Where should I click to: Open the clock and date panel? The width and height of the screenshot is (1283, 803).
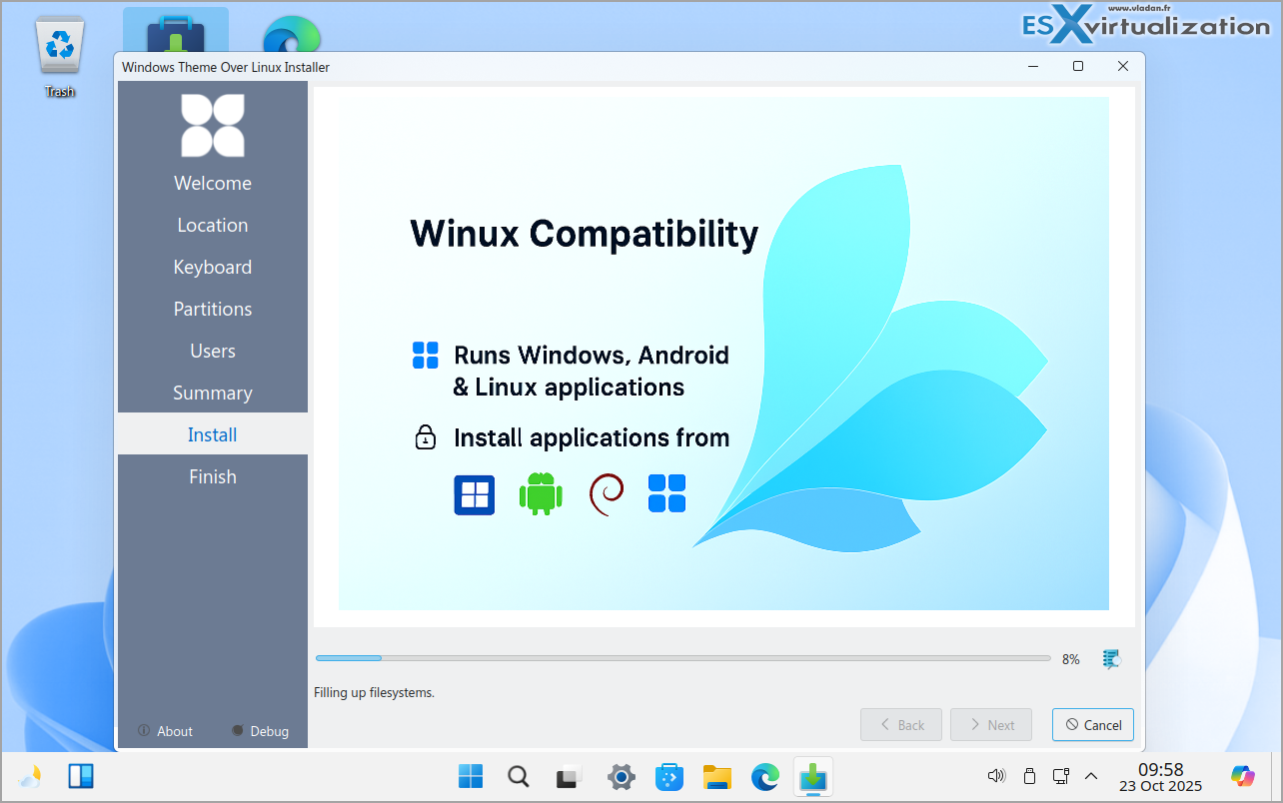[1160, 777]
